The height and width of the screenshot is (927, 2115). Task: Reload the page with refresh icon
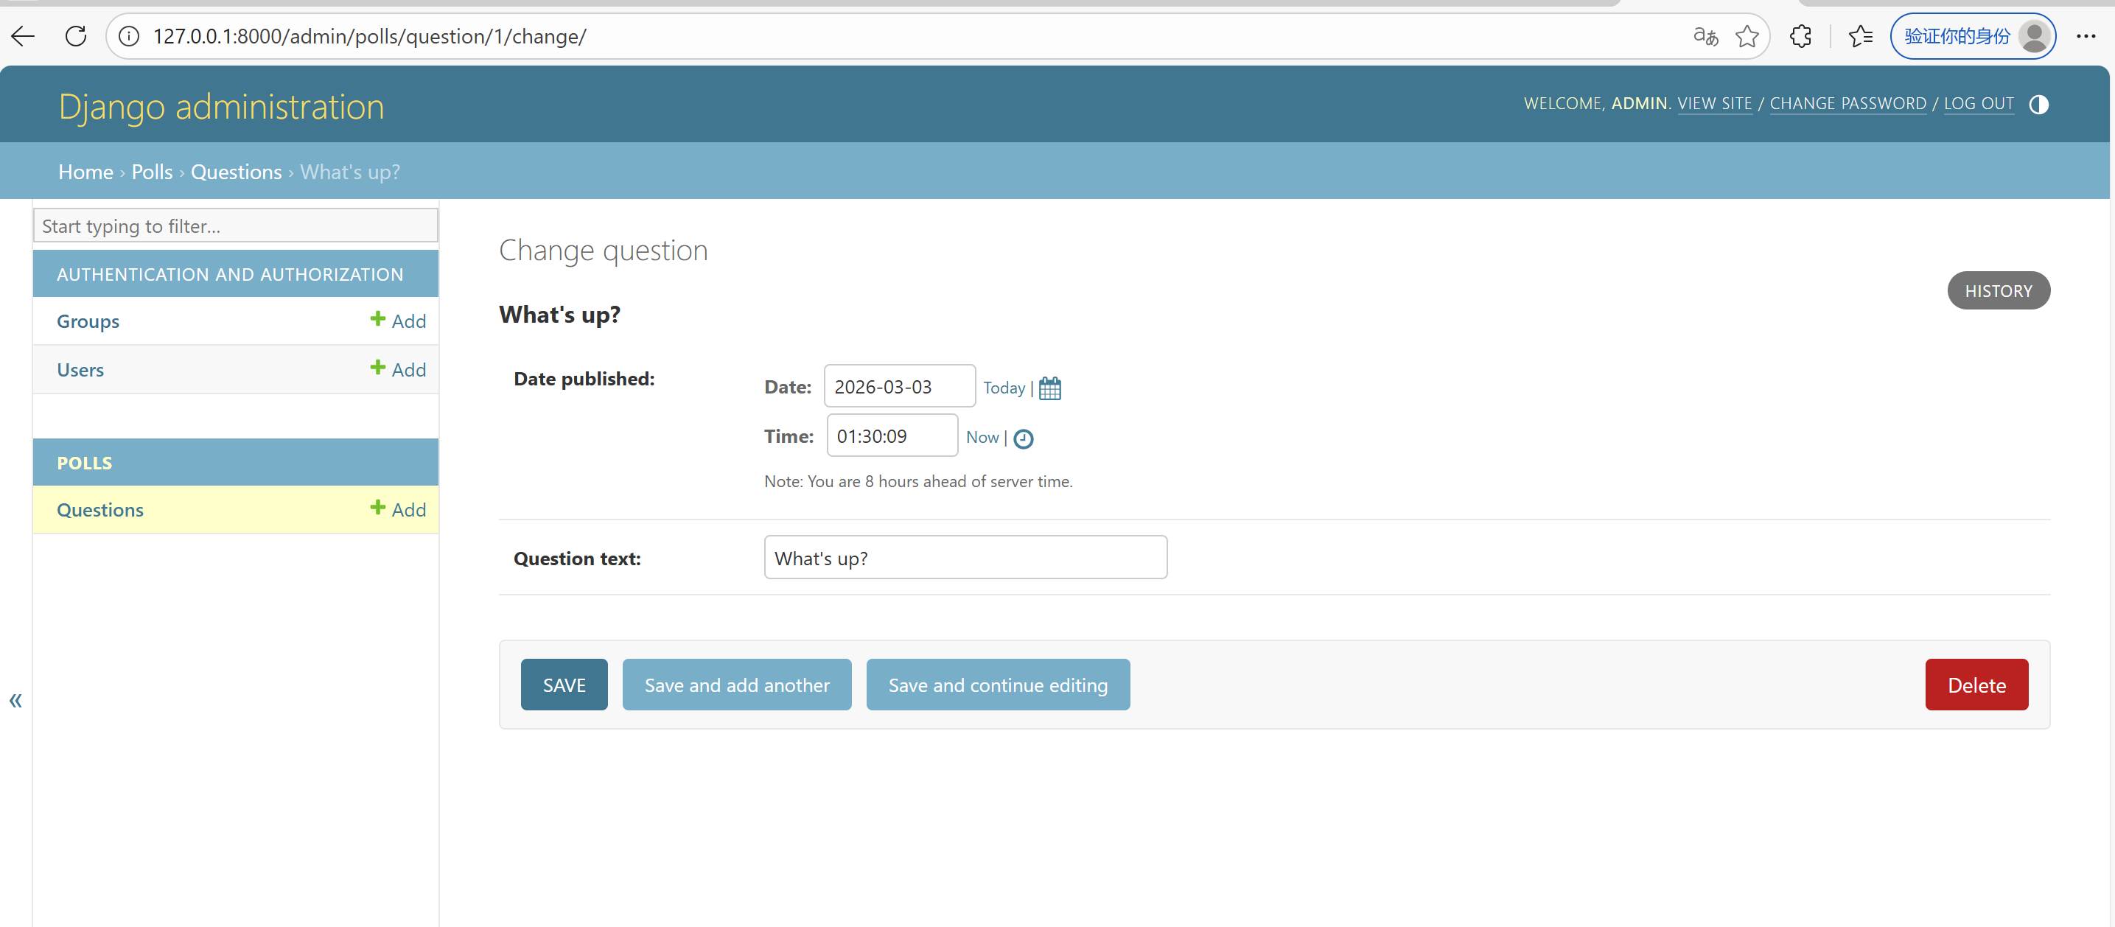pyautogui.click(x=75, y=36)
